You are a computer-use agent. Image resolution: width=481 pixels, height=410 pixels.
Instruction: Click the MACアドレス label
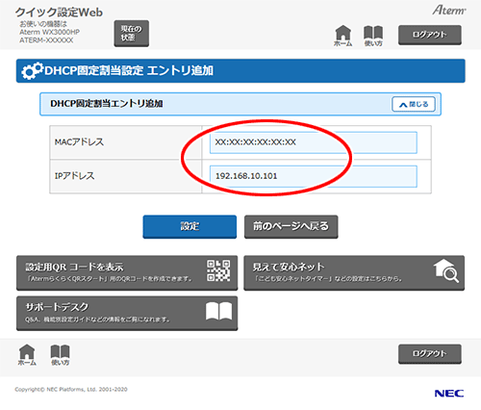click(x=79, y=142)
